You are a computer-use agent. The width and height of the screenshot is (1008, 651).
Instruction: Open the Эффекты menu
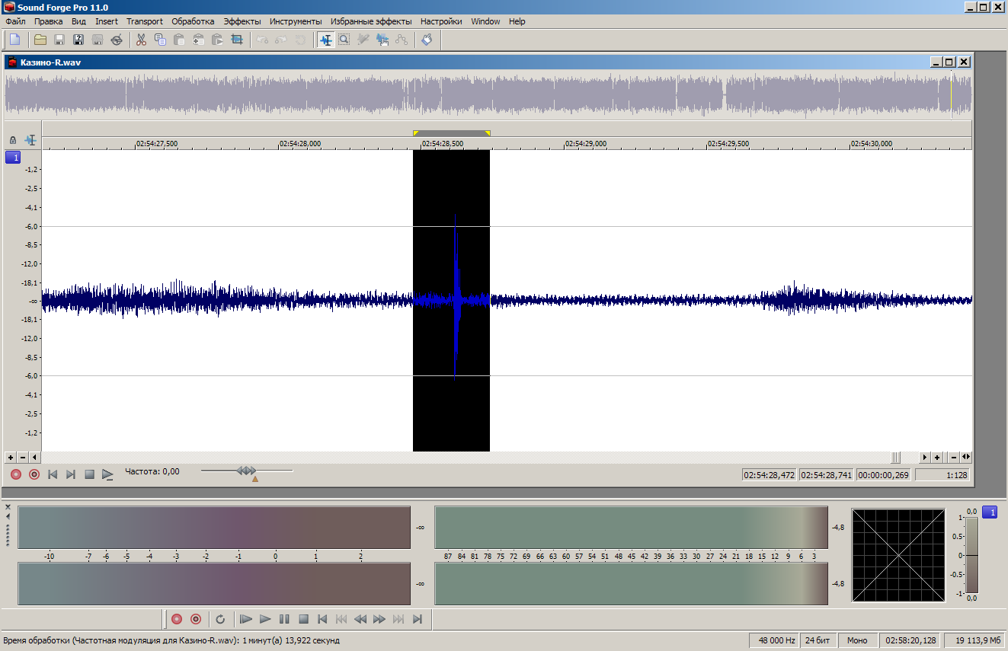242,21
